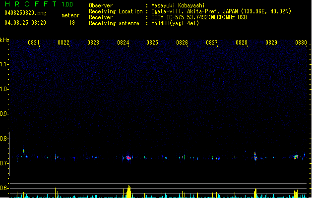Click the Receiver field label
Screen dimensions: 312x198
pos(101,17)
